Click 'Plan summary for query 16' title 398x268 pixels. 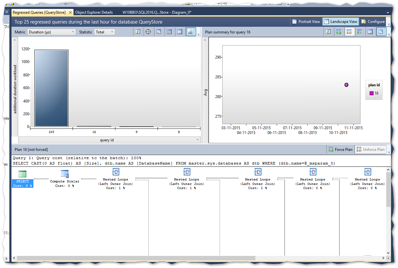(228, 32)
